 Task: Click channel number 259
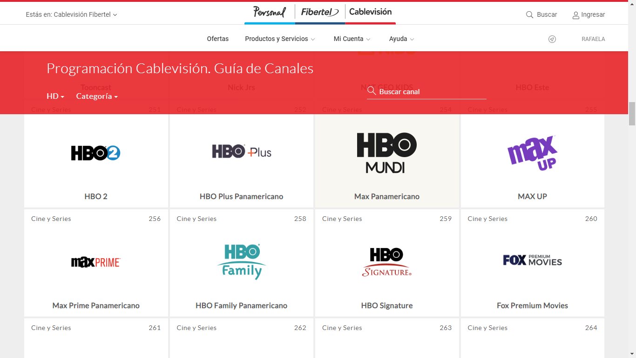tap(446, 219)
